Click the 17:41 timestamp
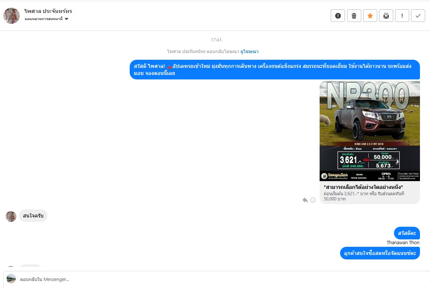The height and width of the screenshot is (288, 430). tap(216, 40)
